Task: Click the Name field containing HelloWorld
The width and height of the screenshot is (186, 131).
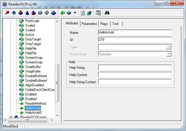Action: (x=135, y=32)
